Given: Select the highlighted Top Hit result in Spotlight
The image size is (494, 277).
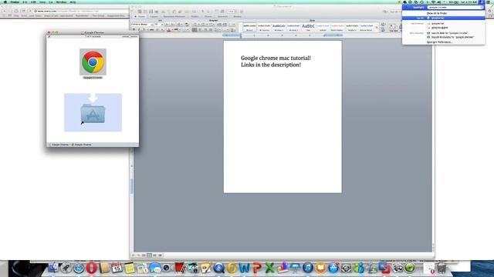Looking at the screenshot, I should pyautogui.click(x=443, y=18).
